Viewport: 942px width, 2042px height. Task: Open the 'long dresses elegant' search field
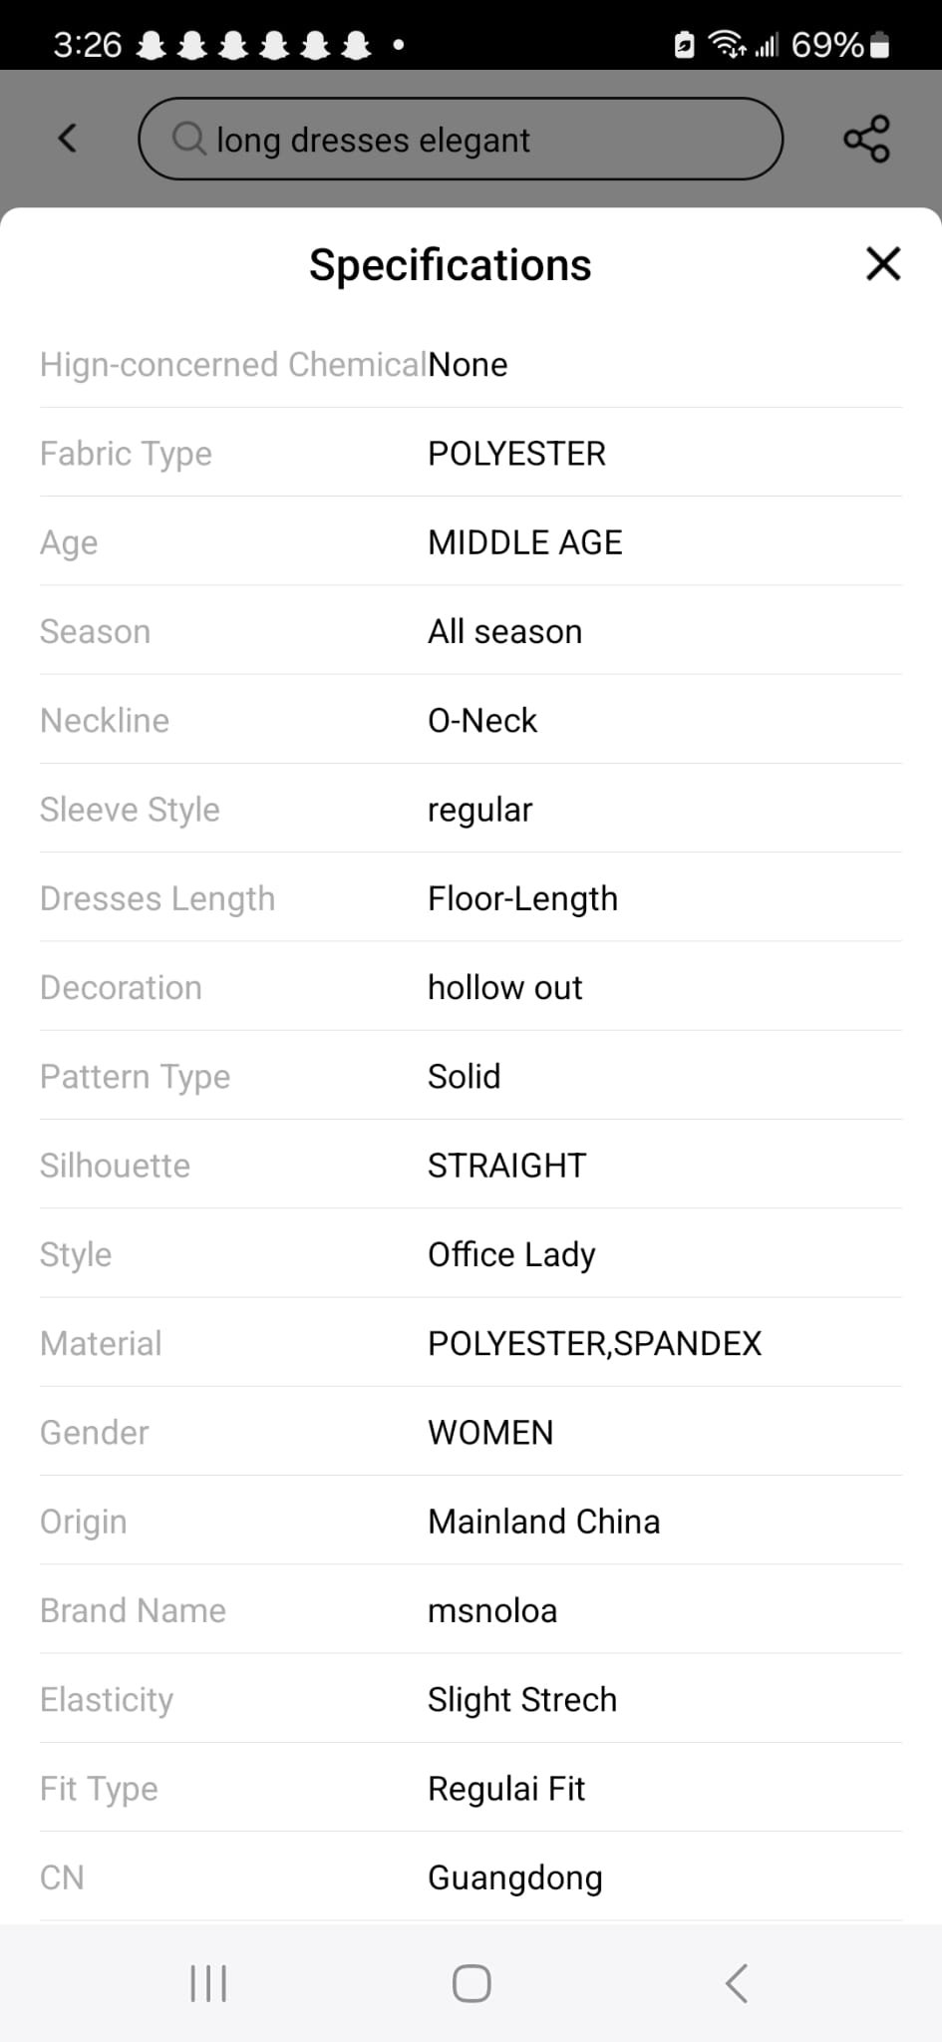461,139
